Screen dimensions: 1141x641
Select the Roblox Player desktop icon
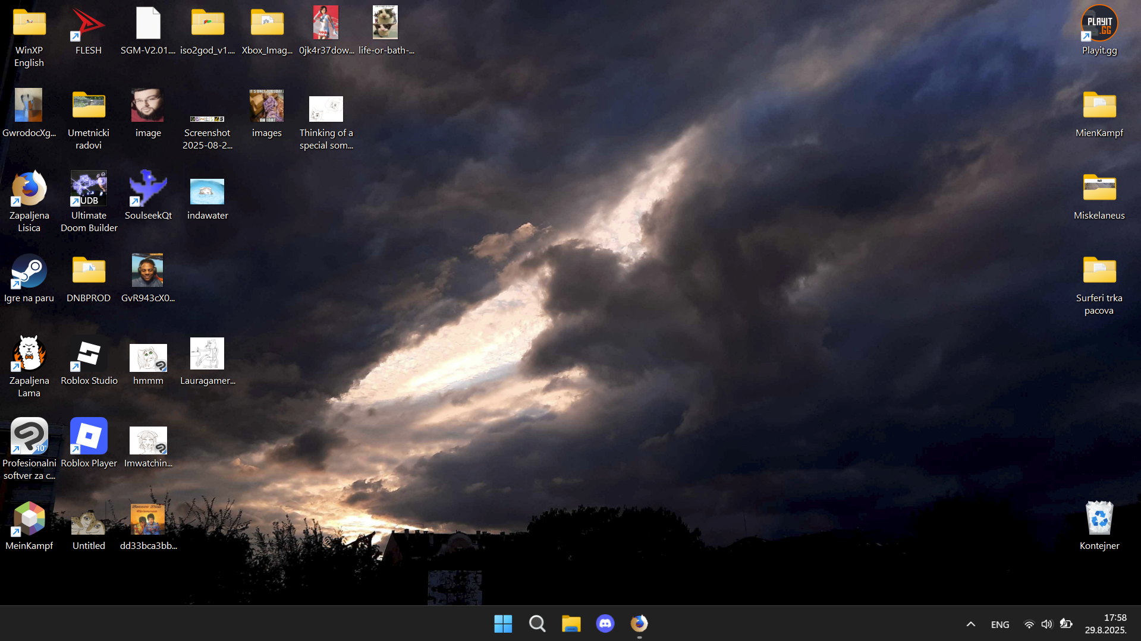point(89,437)
